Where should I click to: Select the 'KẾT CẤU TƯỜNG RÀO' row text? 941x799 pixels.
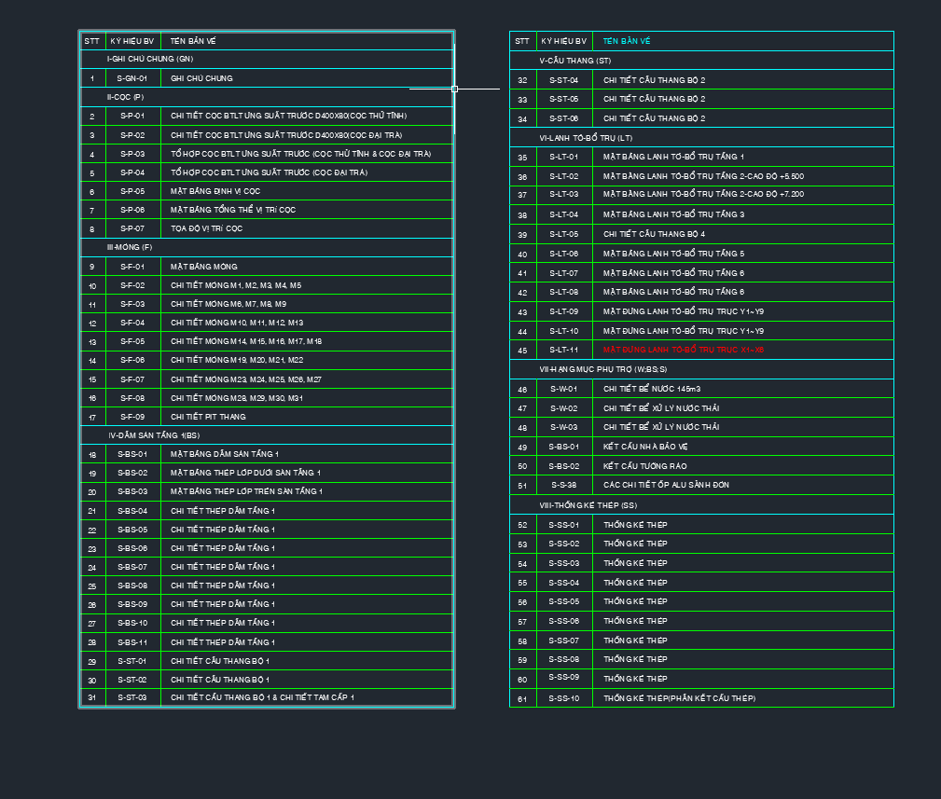[x=643, y=465]
